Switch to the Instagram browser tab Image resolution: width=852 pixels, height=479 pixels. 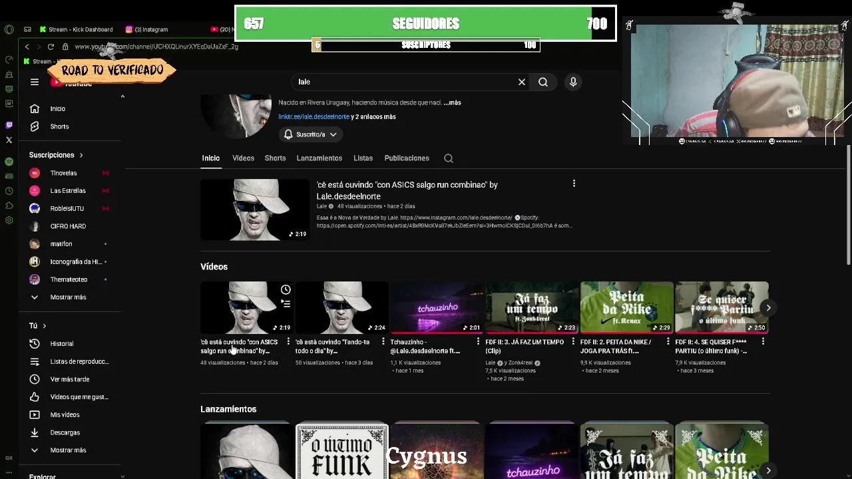(x=147, y=29)
